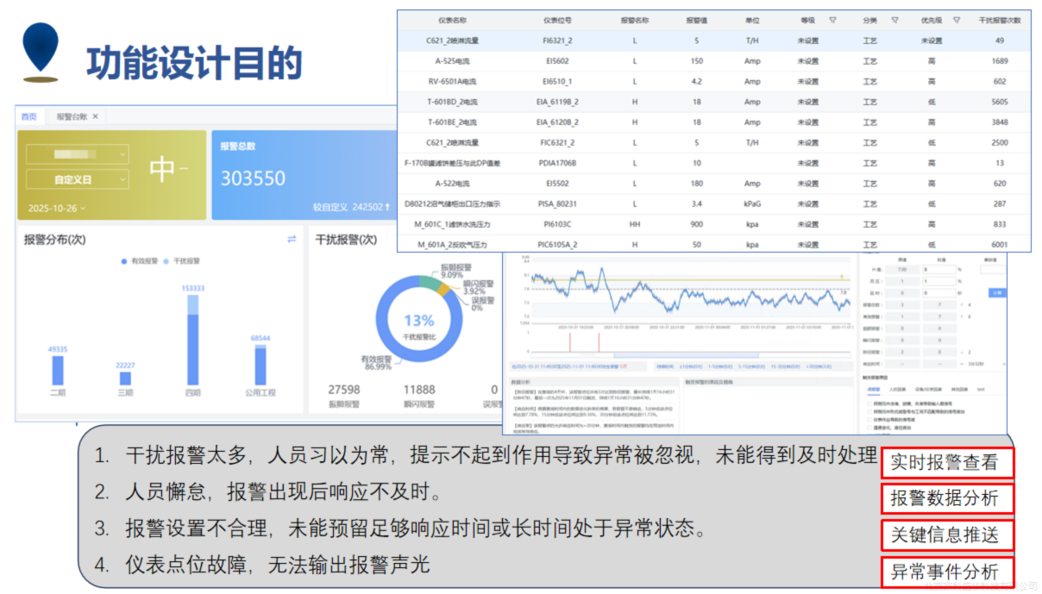This screenshot has width=1042, height=594.
Task: Click the 实时报警查看 label
Action: point(946,462)
